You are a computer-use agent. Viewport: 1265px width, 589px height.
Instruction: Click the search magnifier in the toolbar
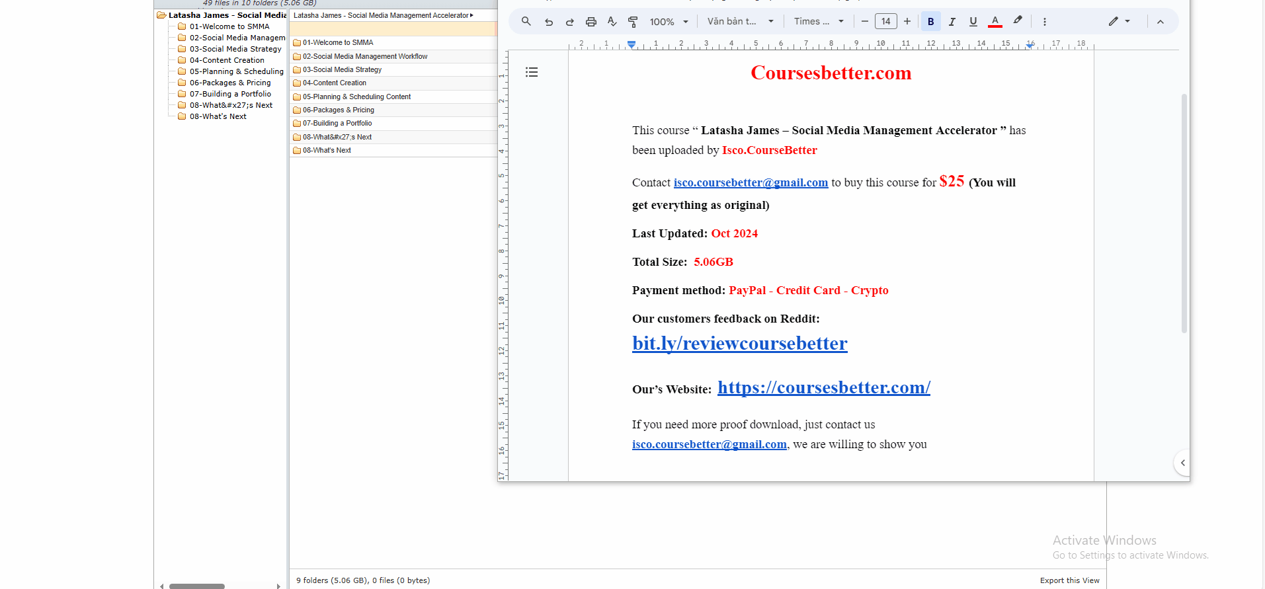coord(526,21)
